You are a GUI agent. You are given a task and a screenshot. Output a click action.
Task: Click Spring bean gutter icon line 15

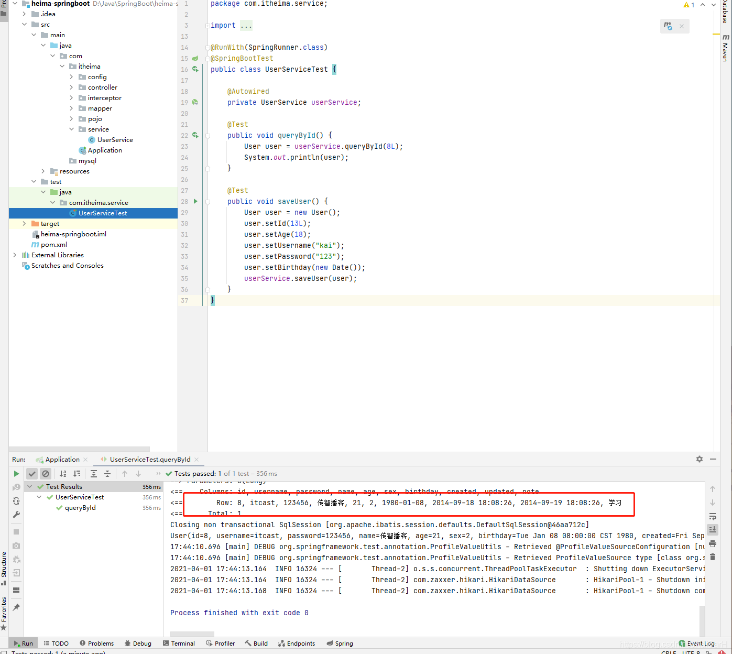pyautogui.click(x=195, y=58)
